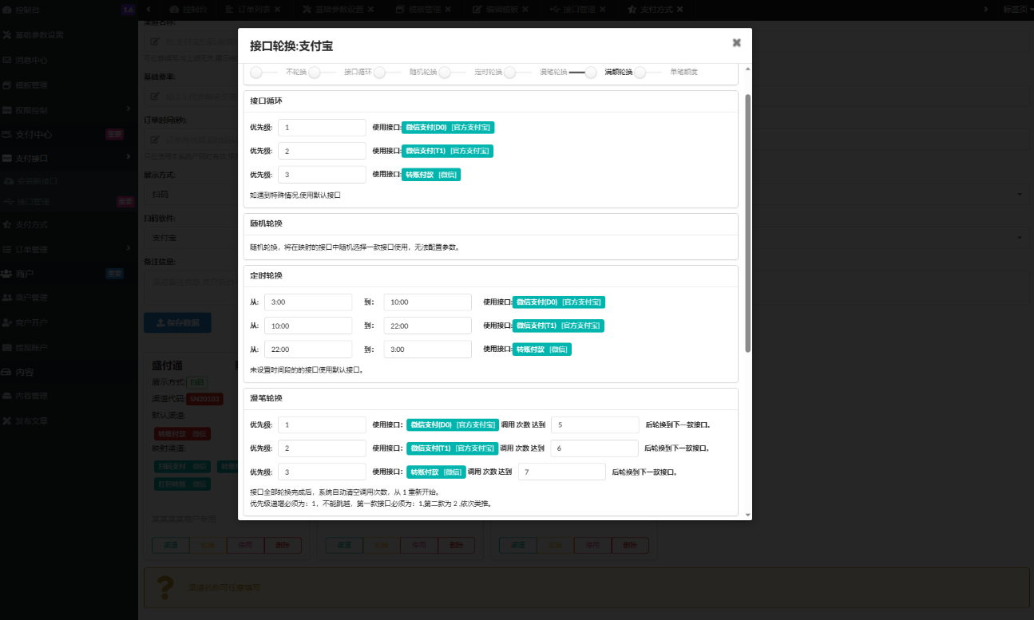Click the 从 time field showing 22:00
The image size is (1034, 620).
[308, 349]
